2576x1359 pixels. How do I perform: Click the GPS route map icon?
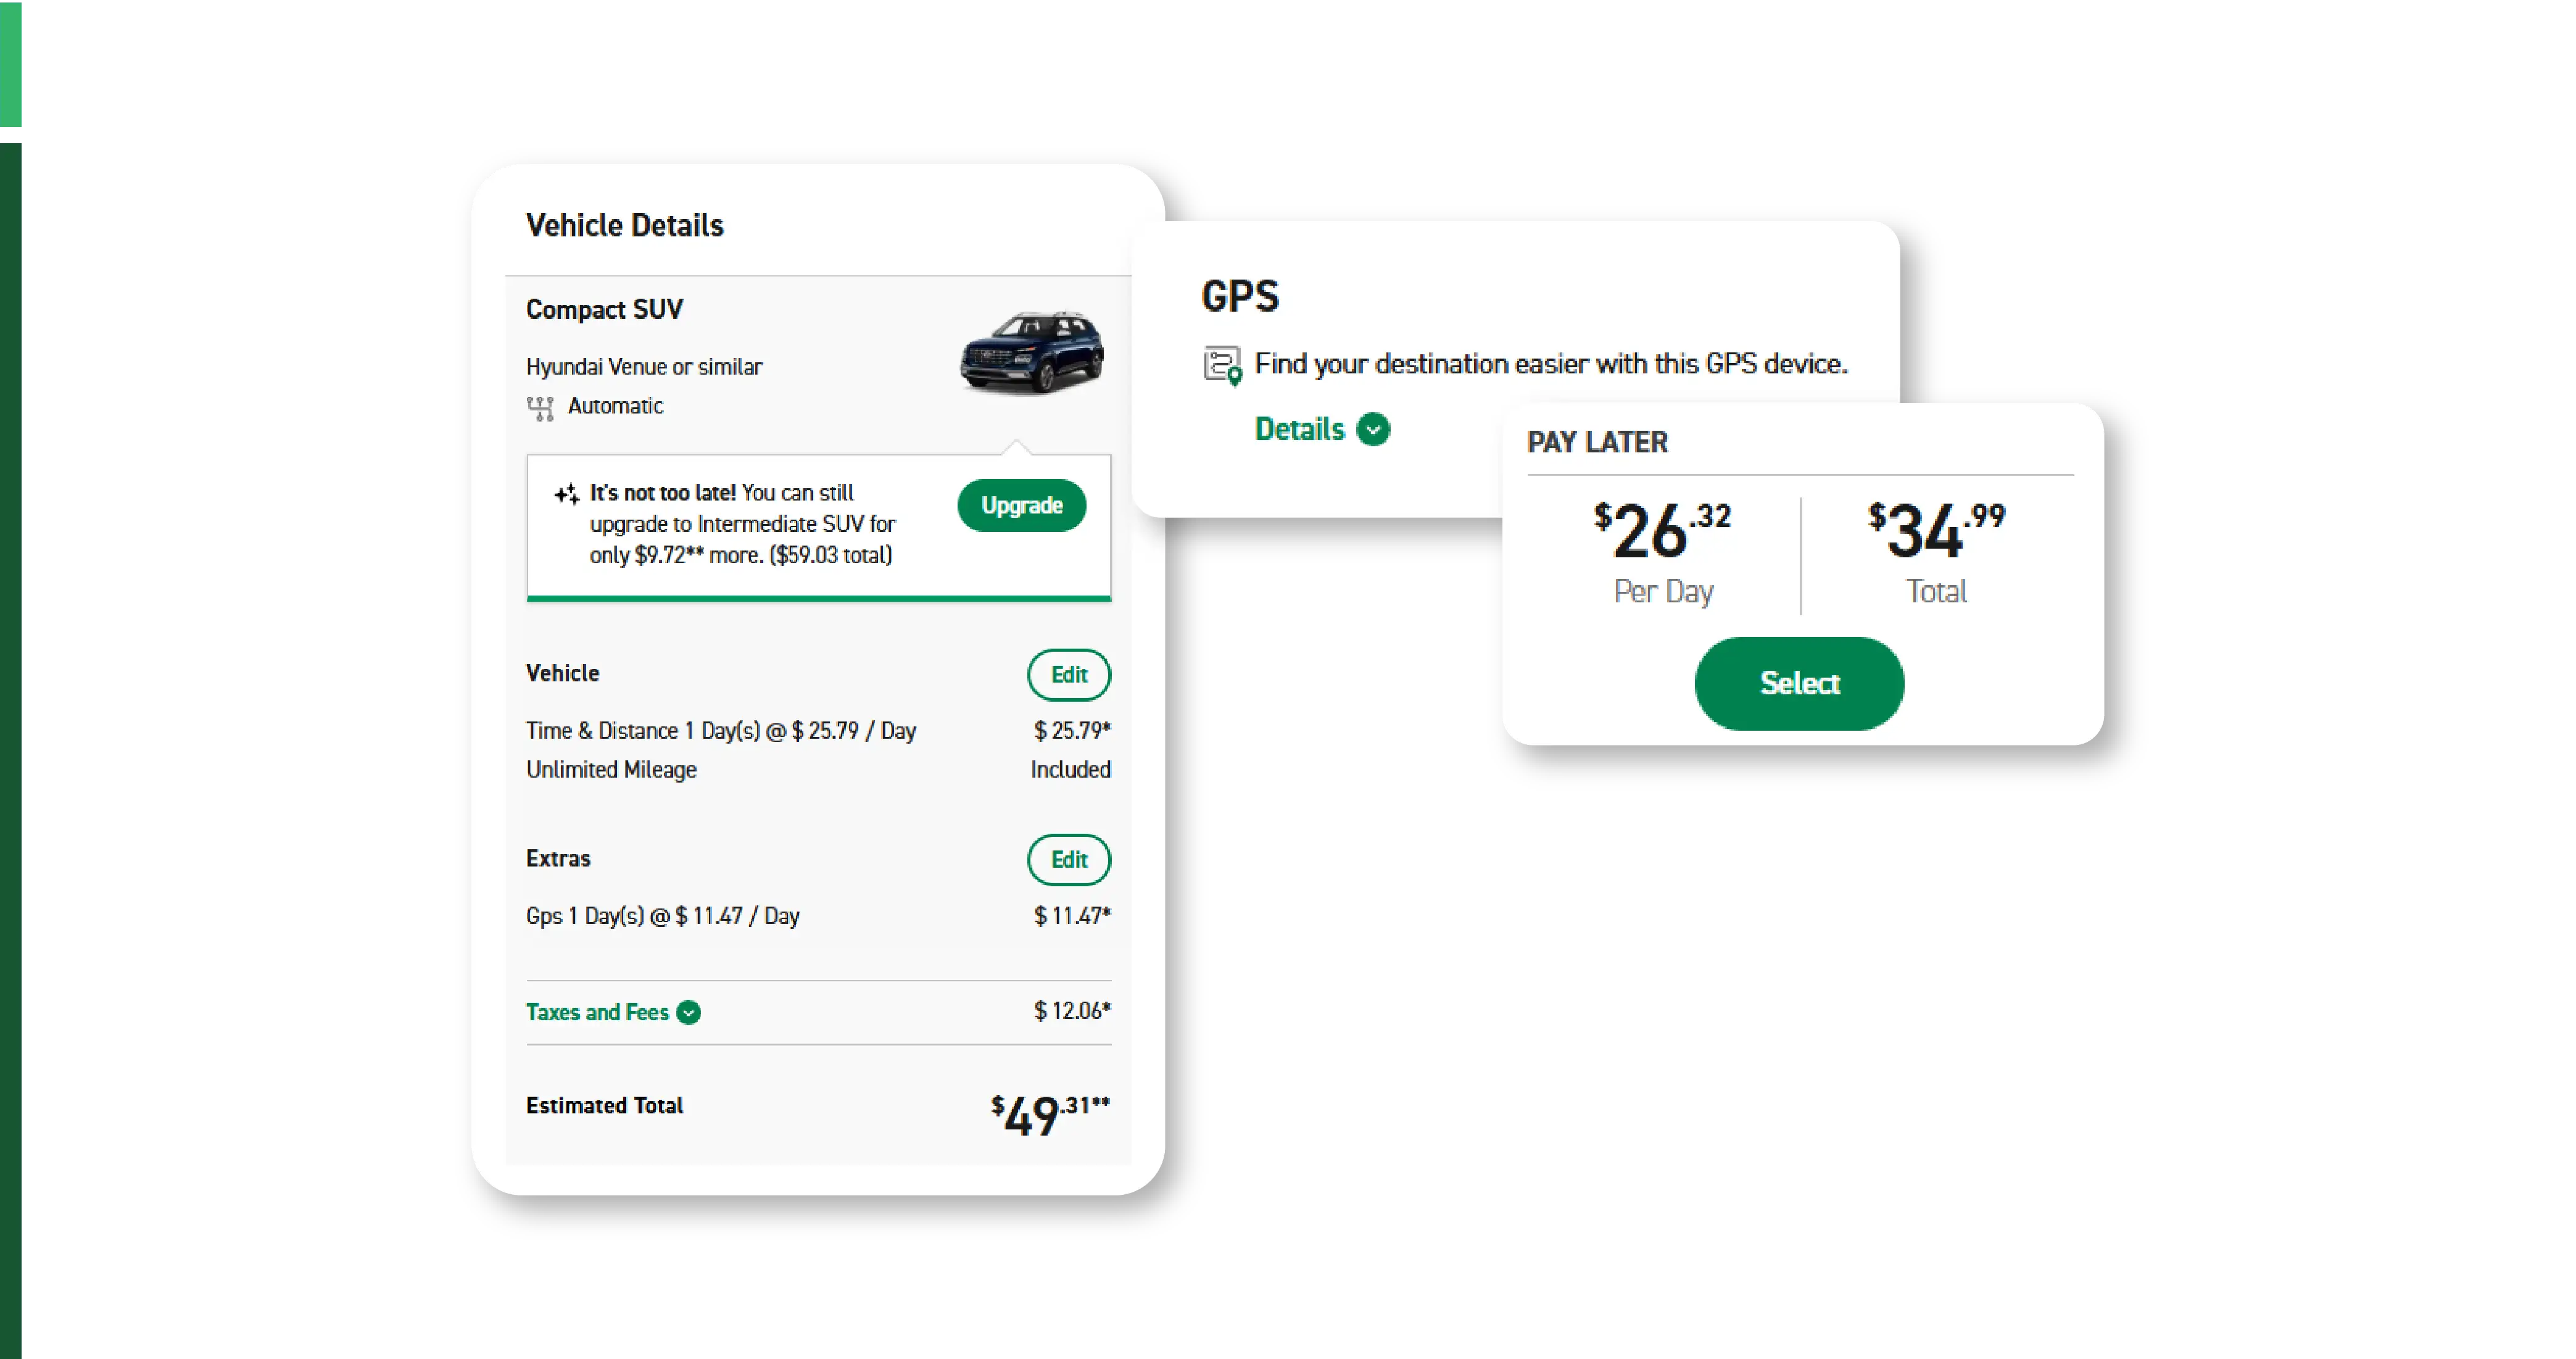coord(1222,365)
